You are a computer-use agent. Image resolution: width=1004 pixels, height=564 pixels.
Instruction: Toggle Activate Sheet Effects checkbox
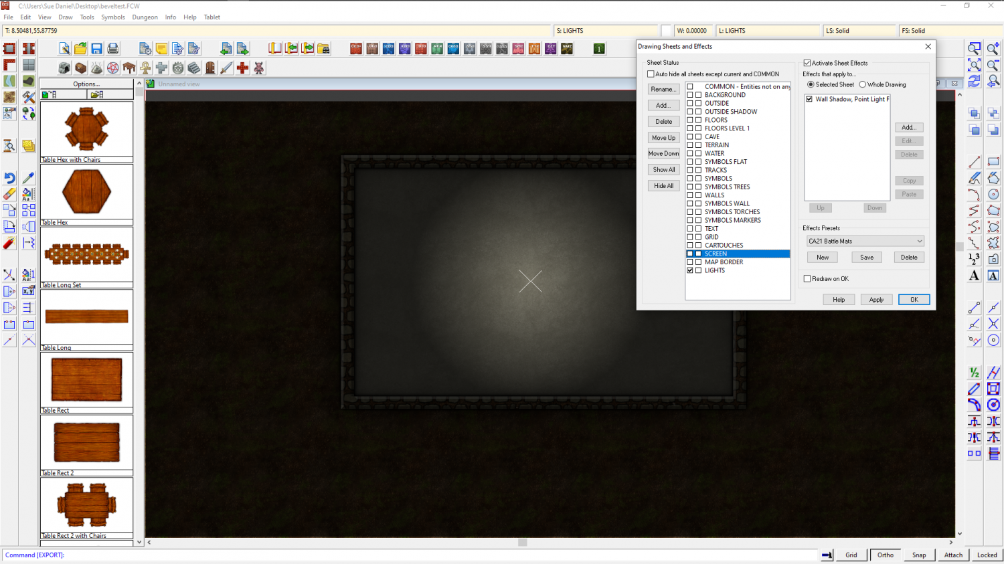[x=807, y=63]
